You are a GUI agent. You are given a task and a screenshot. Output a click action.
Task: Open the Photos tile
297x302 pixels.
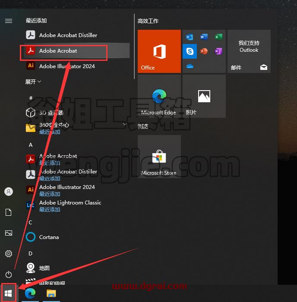point(204,96)
